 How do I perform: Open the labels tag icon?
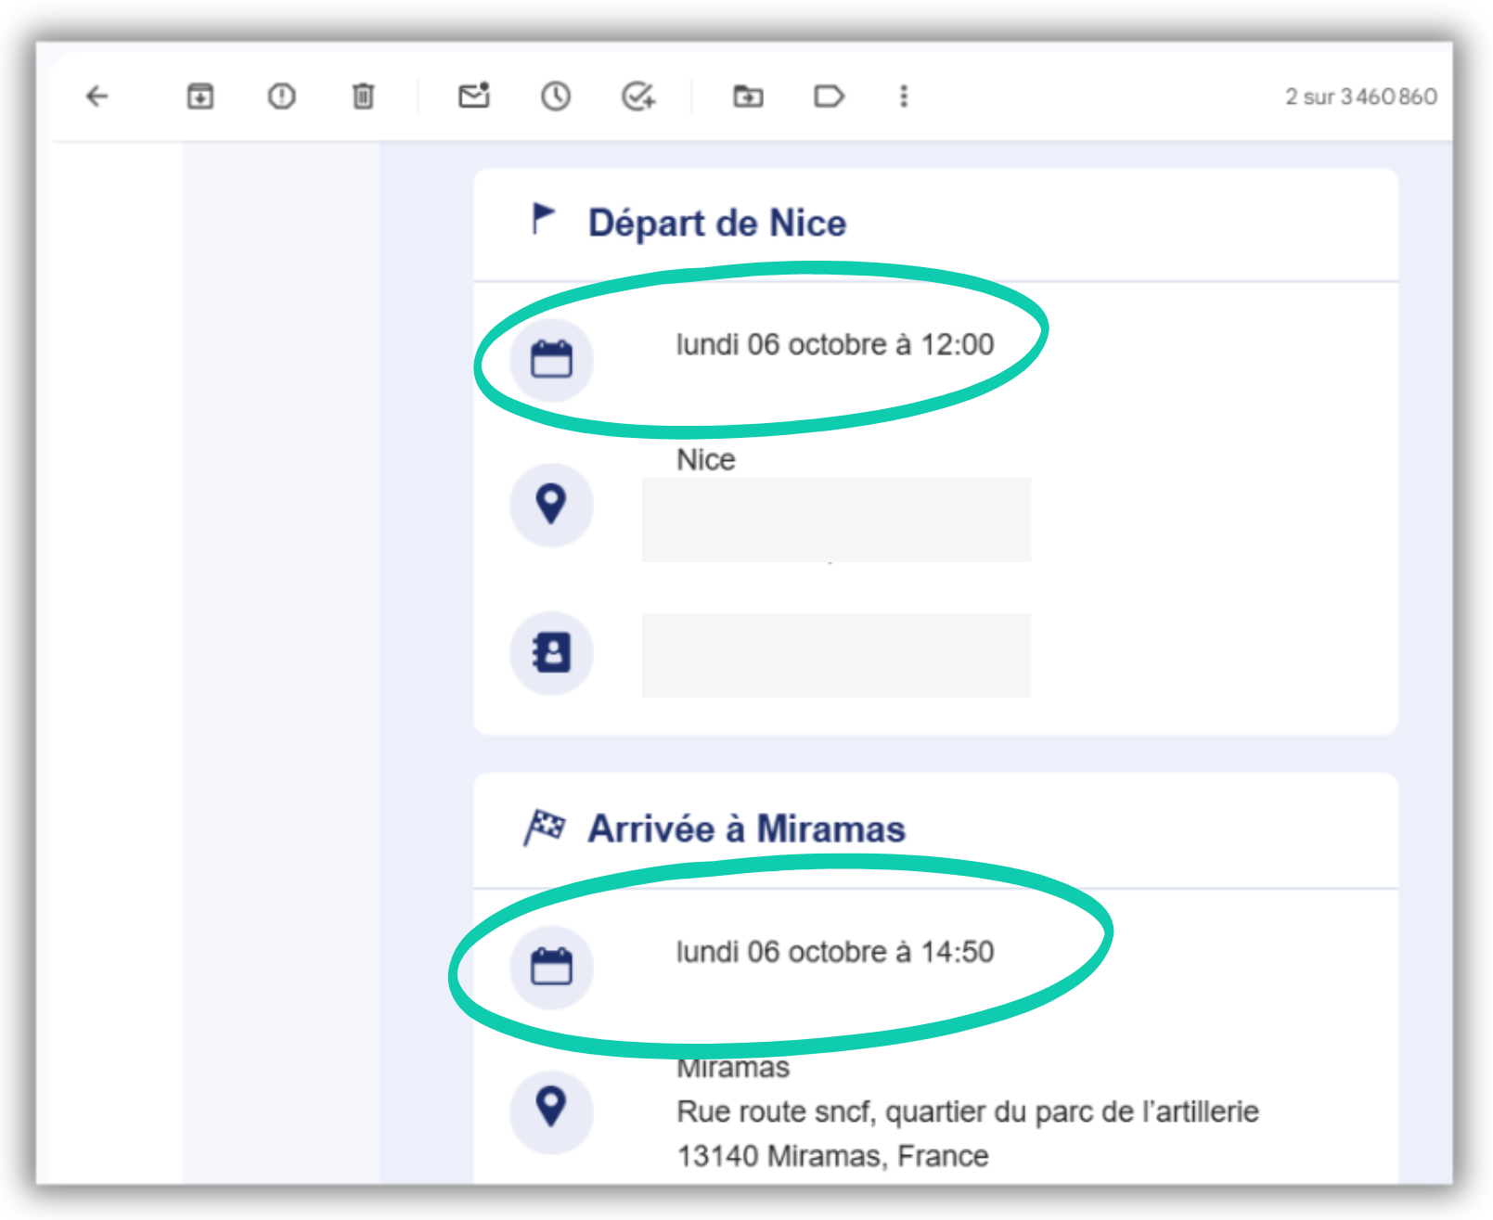(x=829, y=96)
